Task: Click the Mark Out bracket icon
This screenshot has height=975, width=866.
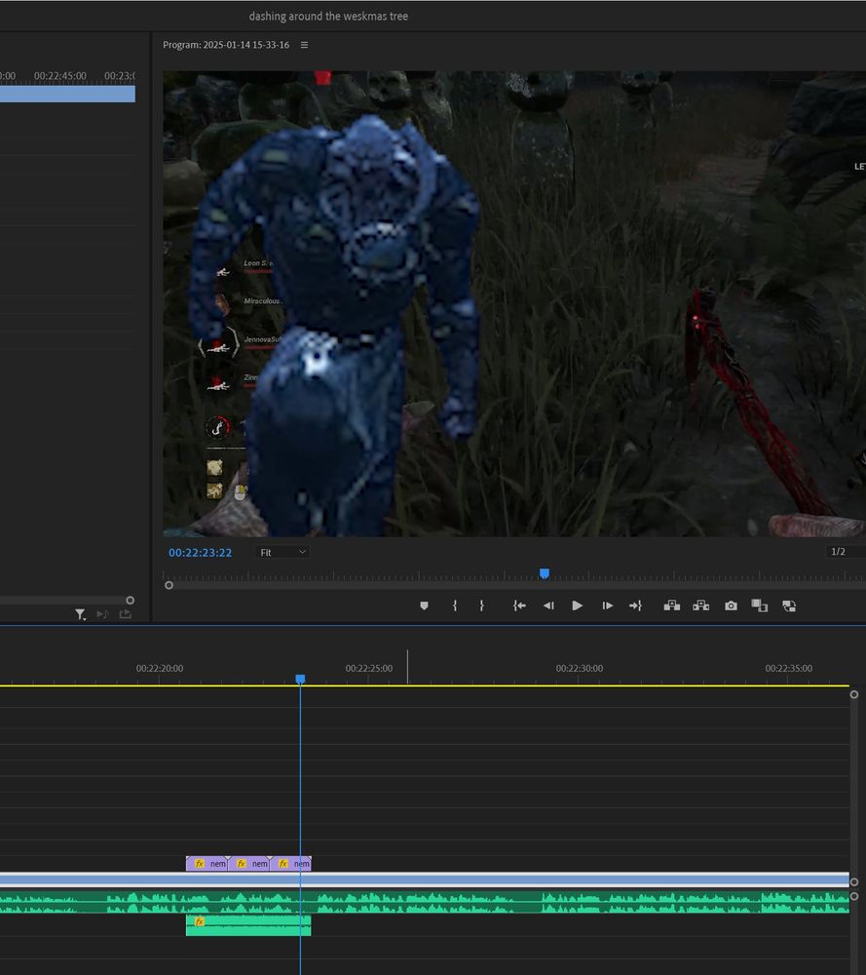Action: 481,605
